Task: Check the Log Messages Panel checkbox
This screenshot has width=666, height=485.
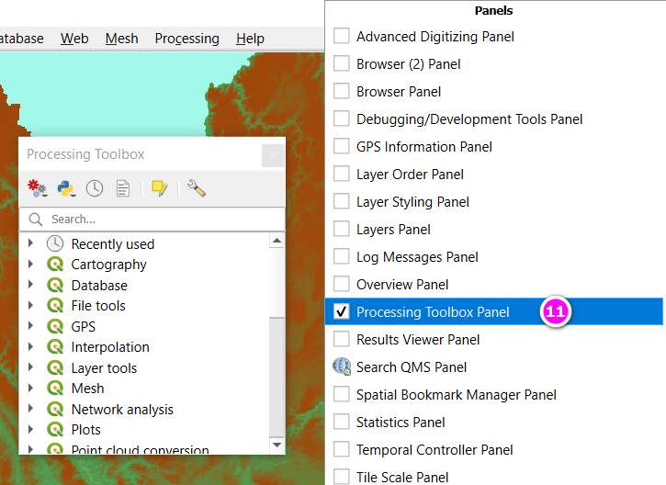Action: (x=342, y=256)
